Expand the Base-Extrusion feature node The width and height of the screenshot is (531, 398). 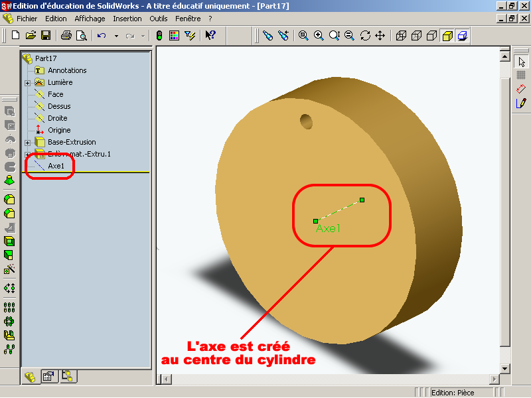pyautogui.click(x=28, y=143)
